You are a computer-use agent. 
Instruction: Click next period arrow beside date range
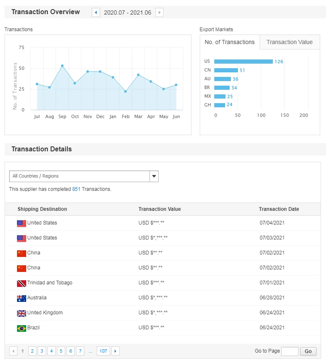159,12
